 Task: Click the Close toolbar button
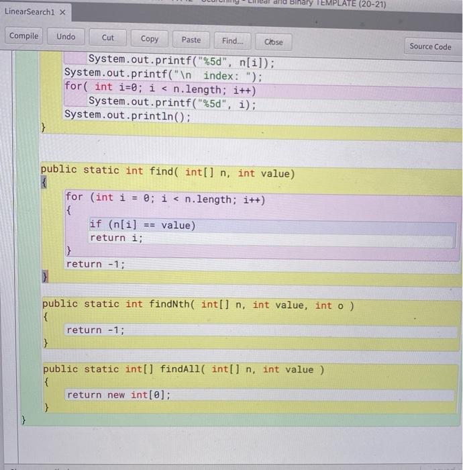pos(273,42)
